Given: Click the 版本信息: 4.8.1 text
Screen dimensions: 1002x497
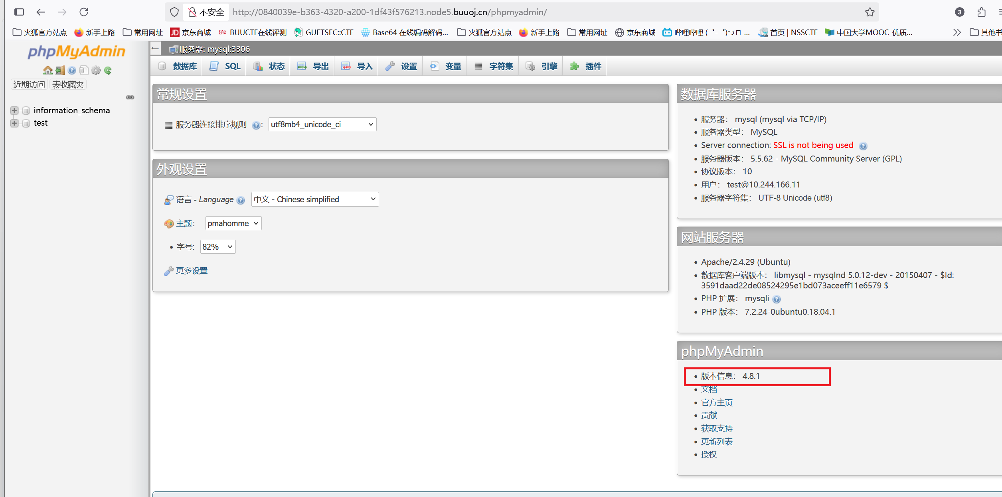Looking at the screenshot, I should [x=731, y=377].
